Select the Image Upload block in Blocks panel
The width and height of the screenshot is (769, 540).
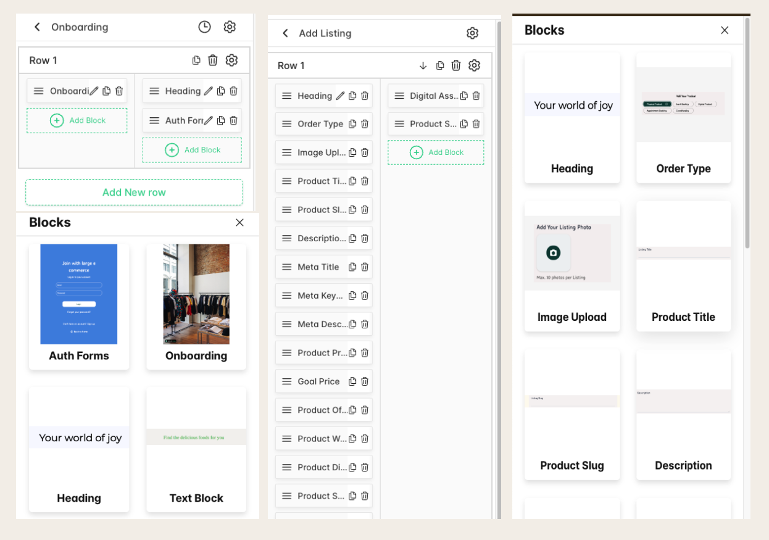pyautogui.click(x=572, y=265)
